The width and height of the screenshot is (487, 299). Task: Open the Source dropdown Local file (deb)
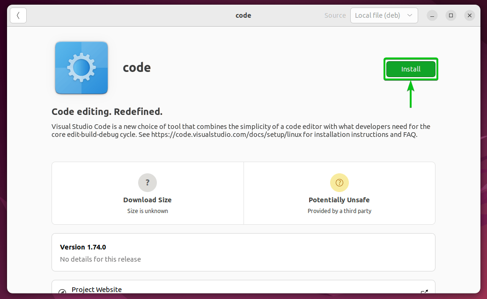tap(384, 15)
